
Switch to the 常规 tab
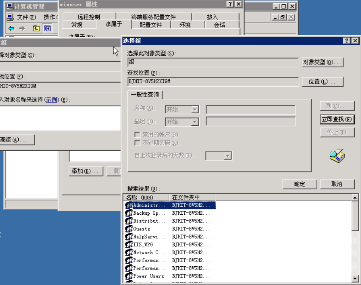77,25
